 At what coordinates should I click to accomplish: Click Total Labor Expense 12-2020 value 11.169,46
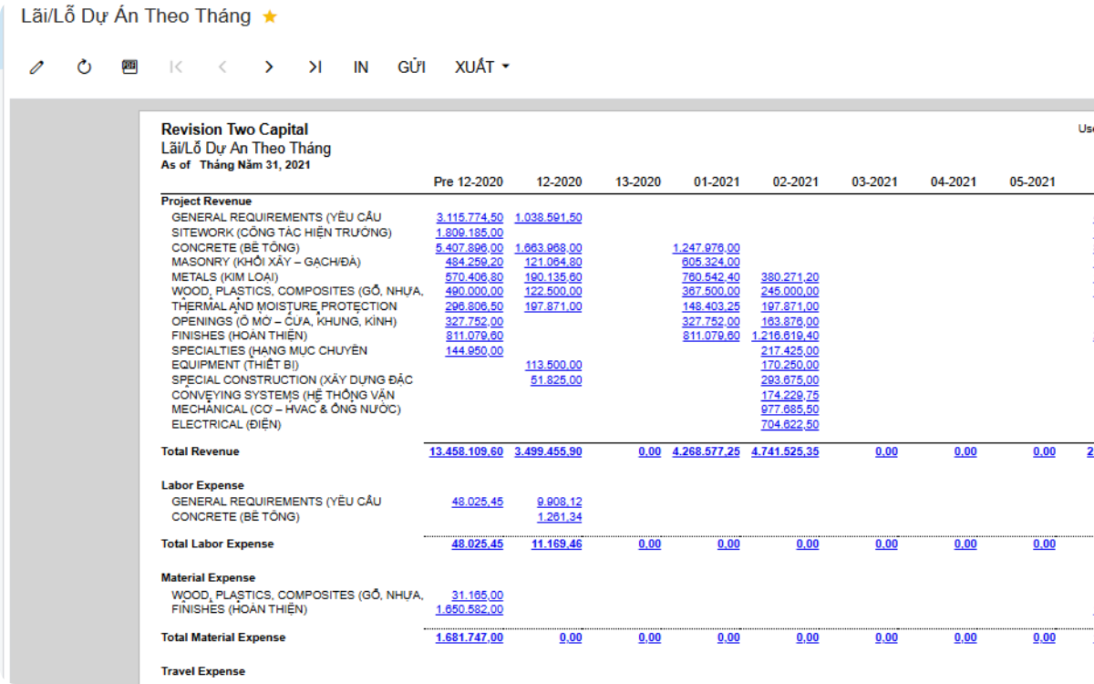556,544
